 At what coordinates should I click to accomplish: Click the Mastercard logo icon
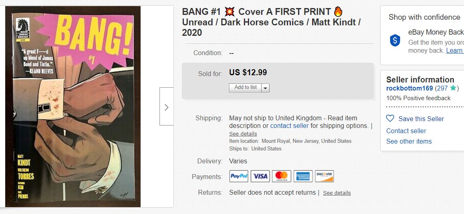pyautogui.click(x=281, y=176)
